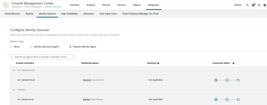Switch to the Identity Sources tab
267x105 pixels.
(x=47, y=14)
